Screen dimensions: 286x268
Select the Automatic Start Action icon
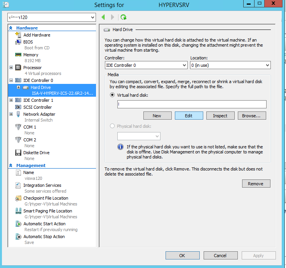(18, 224)
